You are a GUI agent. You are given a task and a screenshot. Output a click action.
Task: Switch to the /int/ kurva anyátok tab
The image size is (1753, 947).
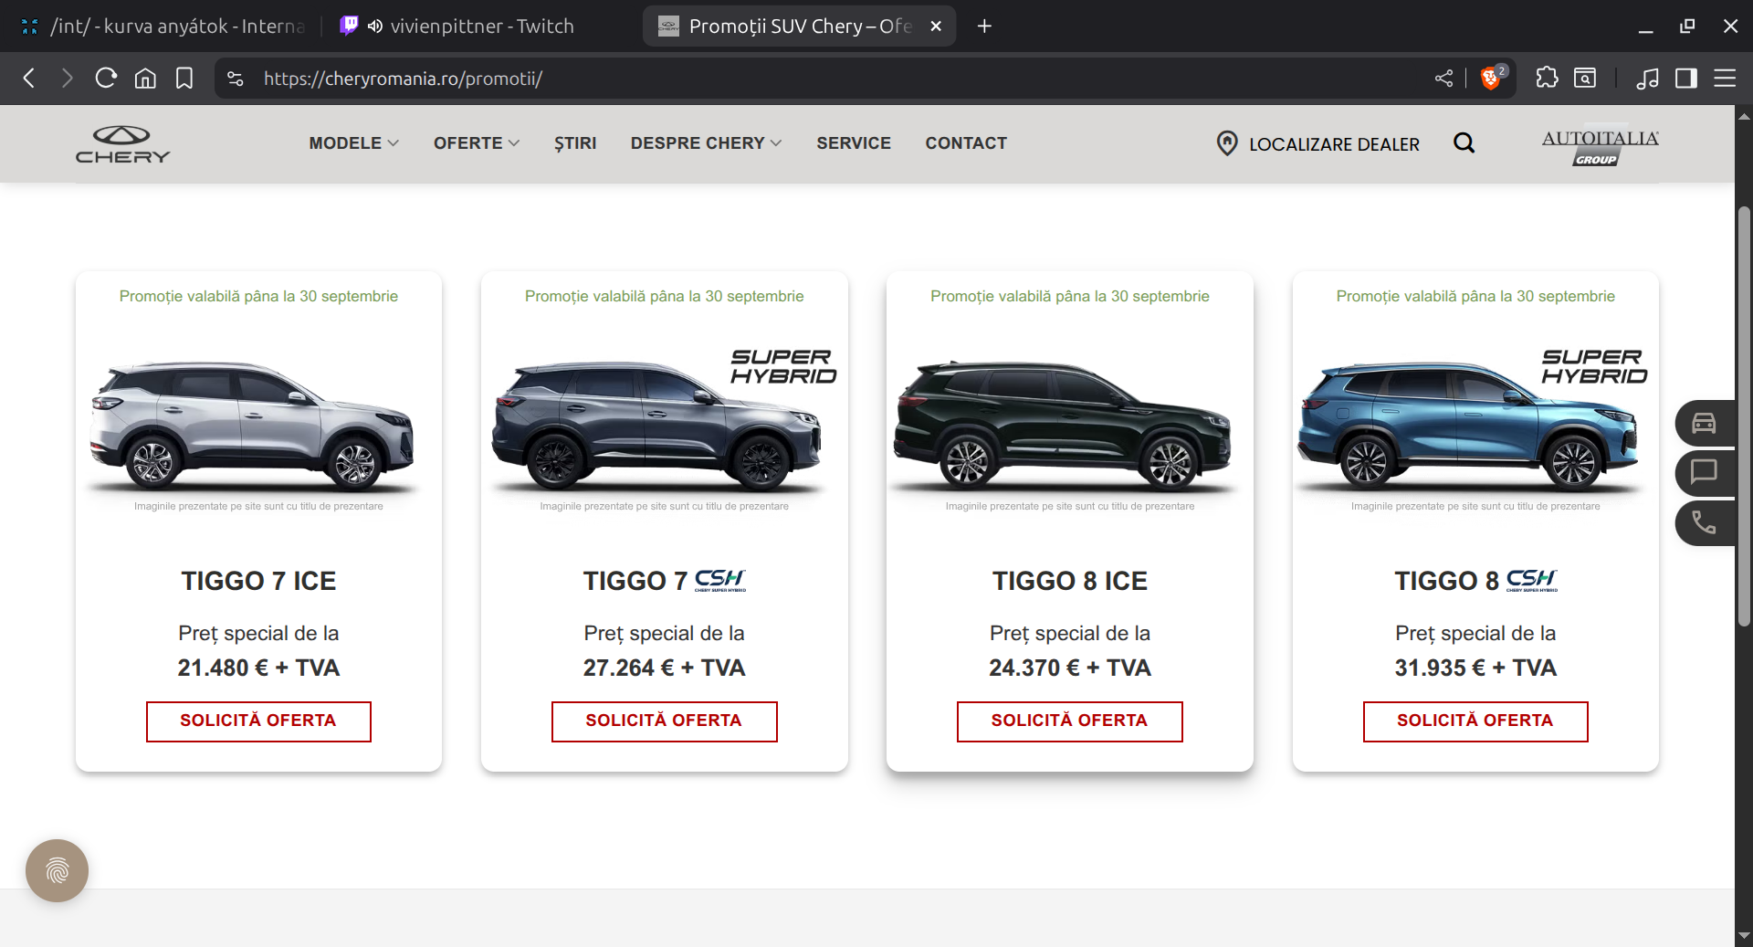(x=163, y=26)
